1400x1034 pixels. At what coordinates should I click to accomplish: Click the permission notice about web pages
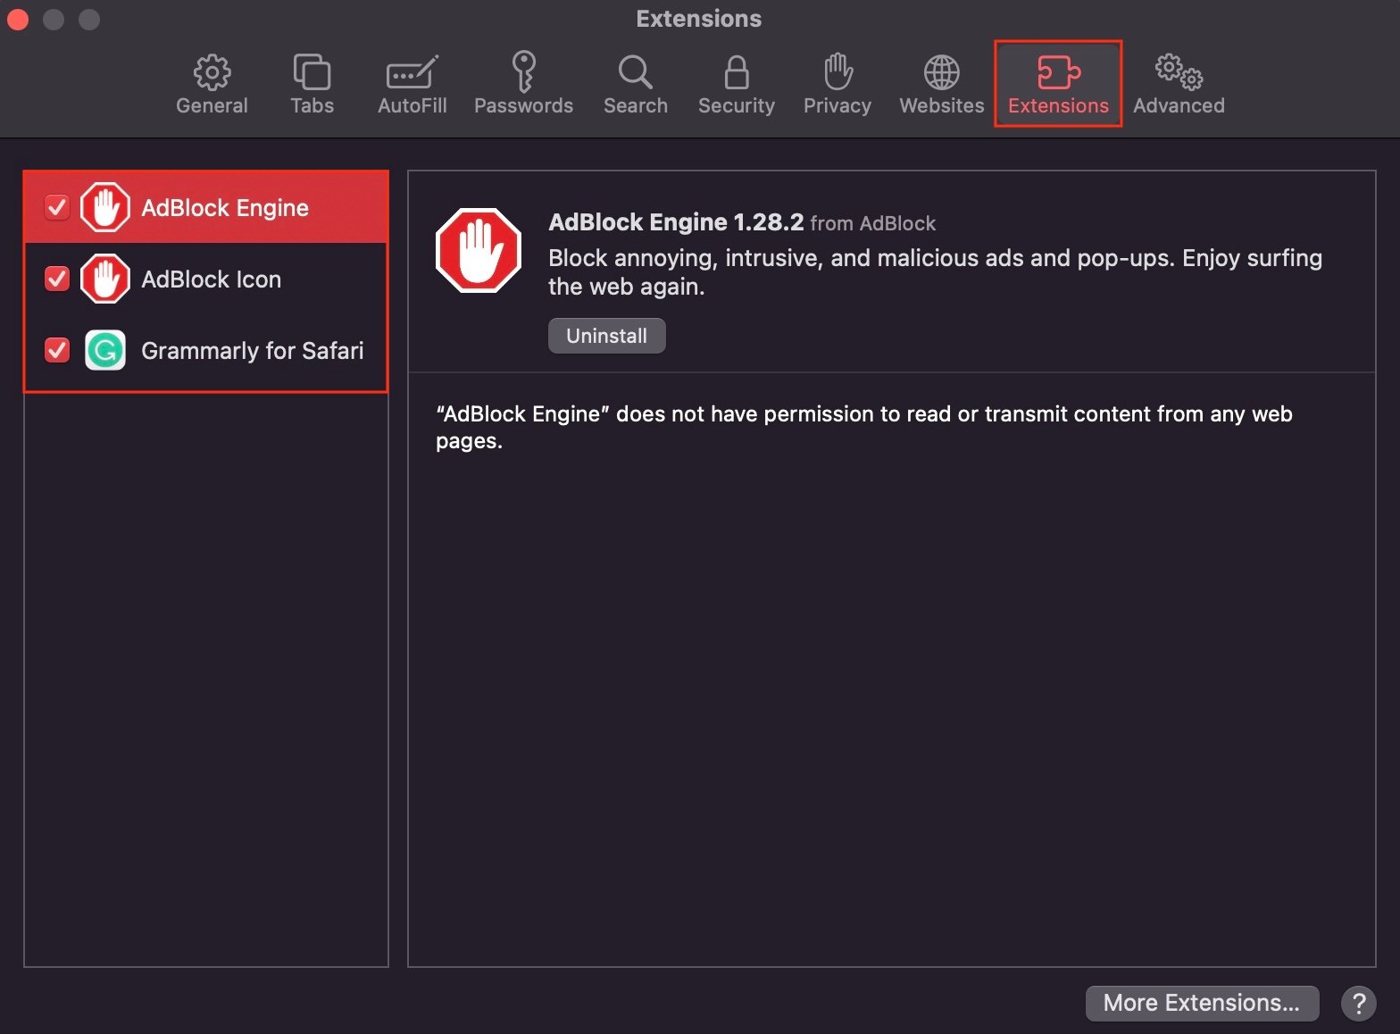[x=863, y=427]
